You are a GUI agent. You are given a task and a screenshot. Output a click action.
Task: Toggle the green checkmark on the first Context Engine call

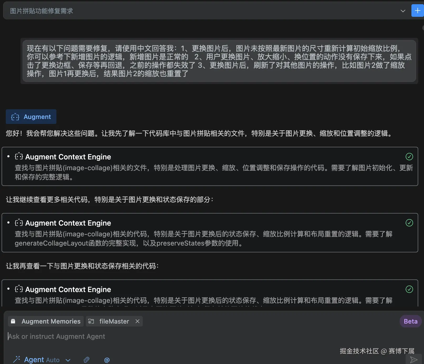pos(409,157)
